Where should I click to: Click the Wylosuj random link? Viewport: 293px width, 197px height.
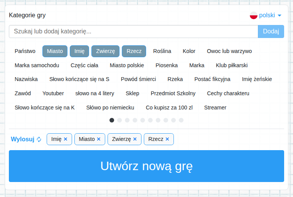coord(23,139)
